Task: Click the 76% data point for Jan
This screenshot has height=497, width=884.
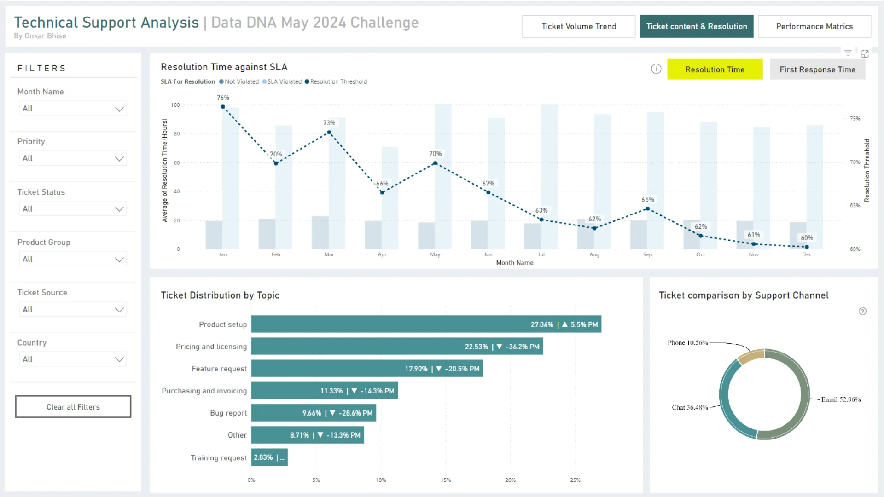Action: (x=223, y=107)
